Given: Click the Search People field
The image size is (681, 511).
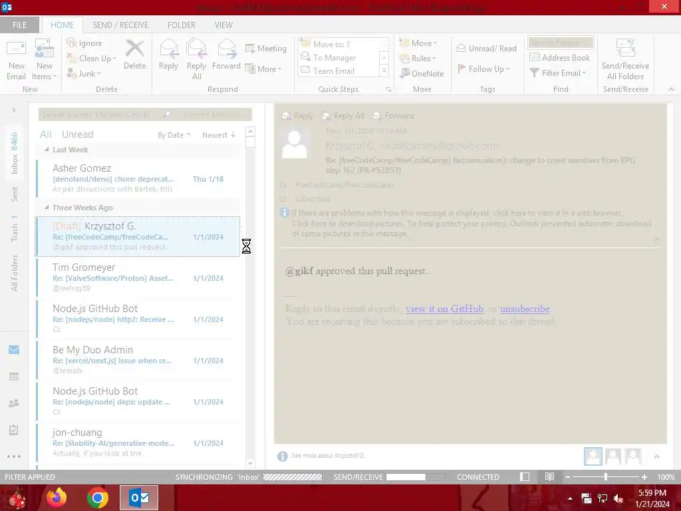Looking at the screenshot, I should [x=561, y=43].
